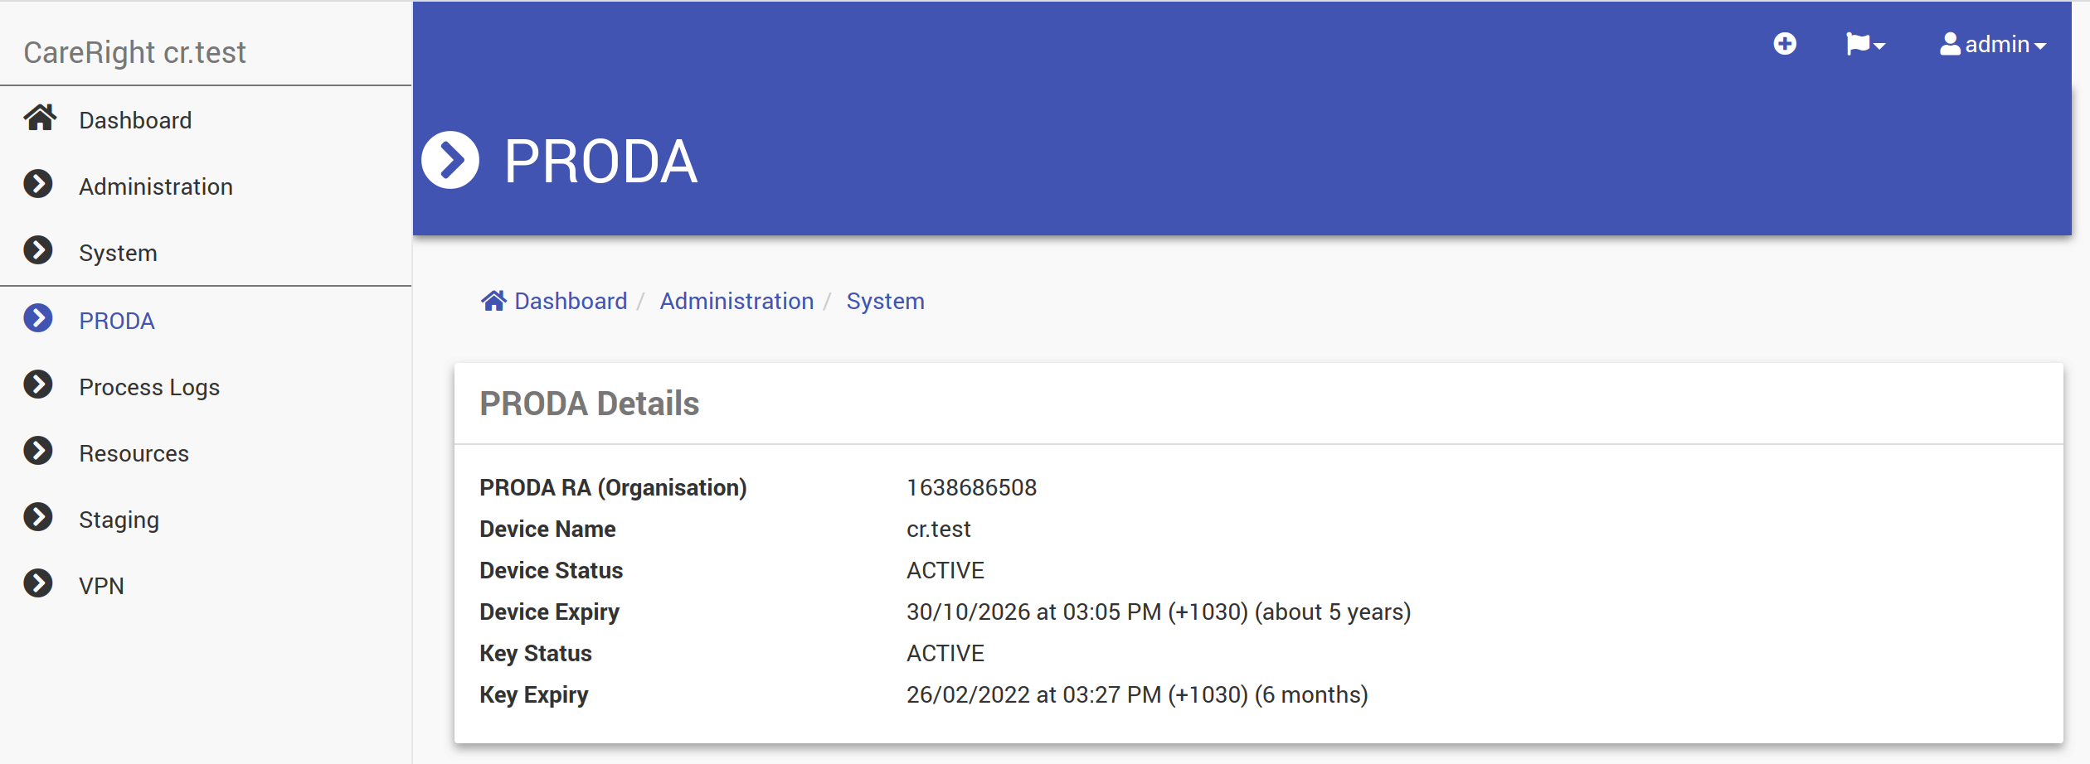Screen dimensions: 2090x764
Task: Follow the Administration breadcrumb link
Action: tap(736, 302)
